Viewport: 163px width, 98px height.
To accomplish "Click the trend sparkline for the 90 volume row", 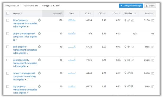I will click(72, 33).
